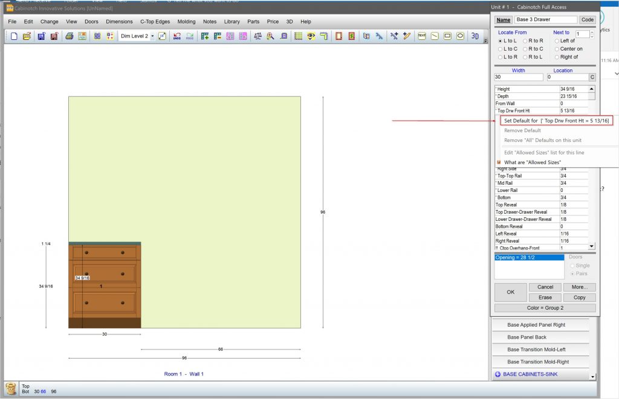Screen dimensions: 619x399
Task: Choose 'Set Default for Top Drw Front Ht'
Action: pyautogui.click(x=557, y=121)
